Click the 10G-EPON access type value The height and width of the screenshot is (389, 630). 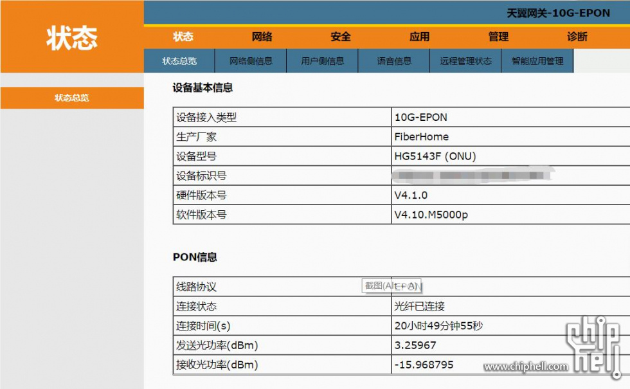pos(420,117)
